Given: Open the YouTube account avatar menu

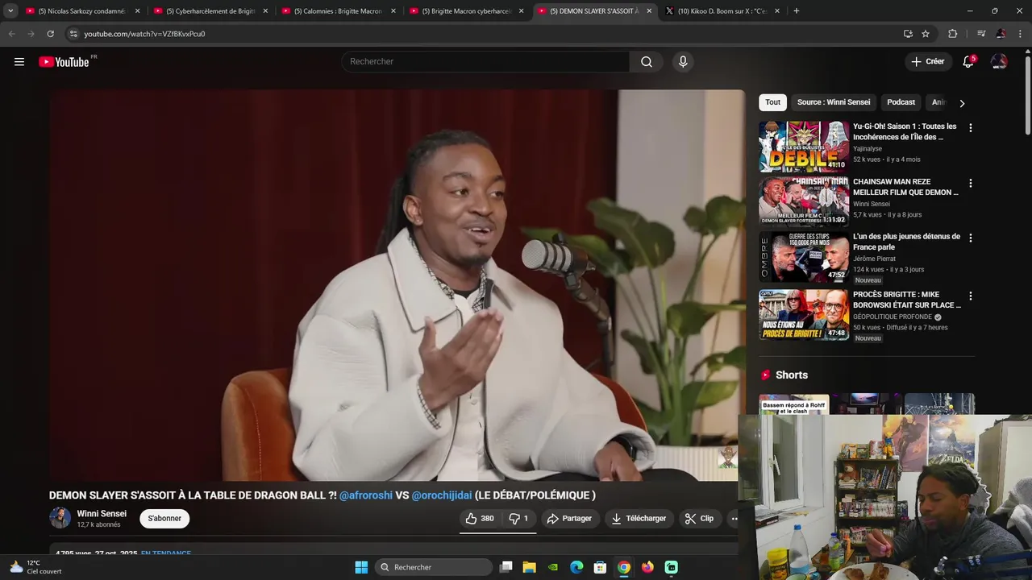Looking at the screenshot, I should pyautogui.click(x=999, y=62).
